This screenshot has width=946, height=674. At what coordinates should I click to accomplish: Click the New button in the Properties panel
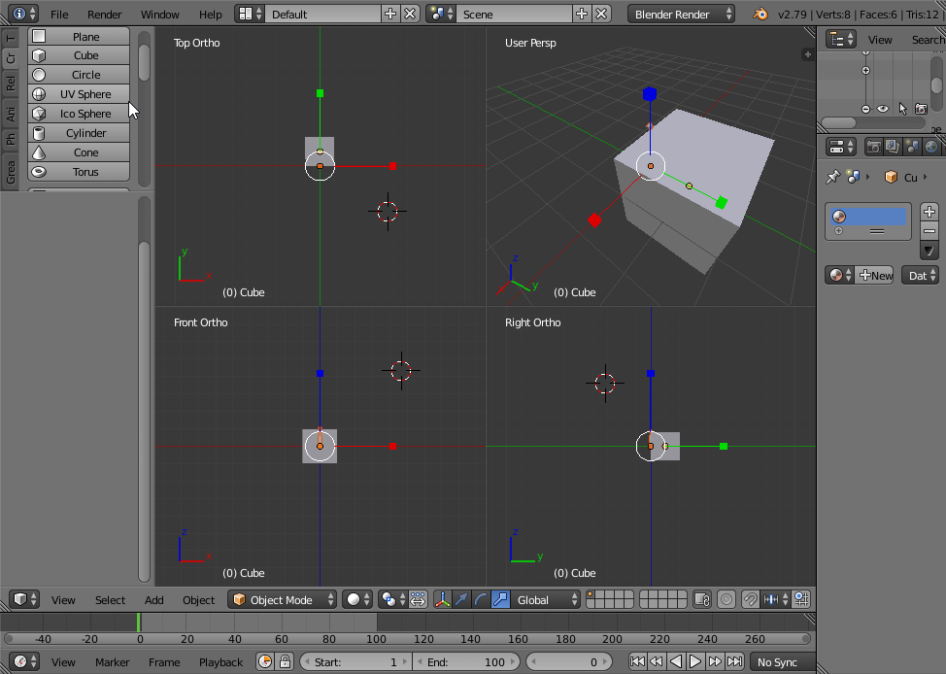pos(876,275)
